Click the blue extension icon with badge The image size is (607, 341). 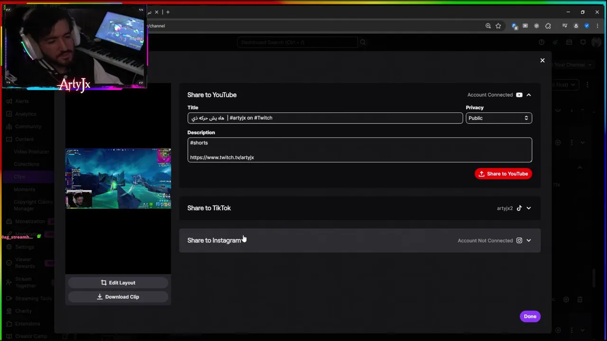pyautogui.click(x=515, y=26)
